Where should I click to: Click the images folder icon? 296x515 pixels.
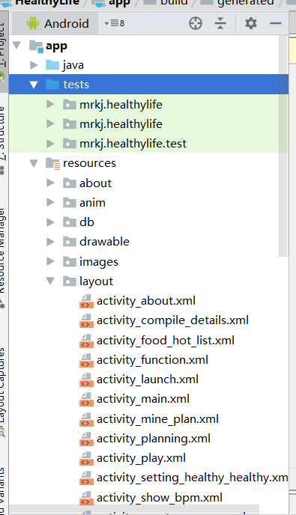click(70, 261)
